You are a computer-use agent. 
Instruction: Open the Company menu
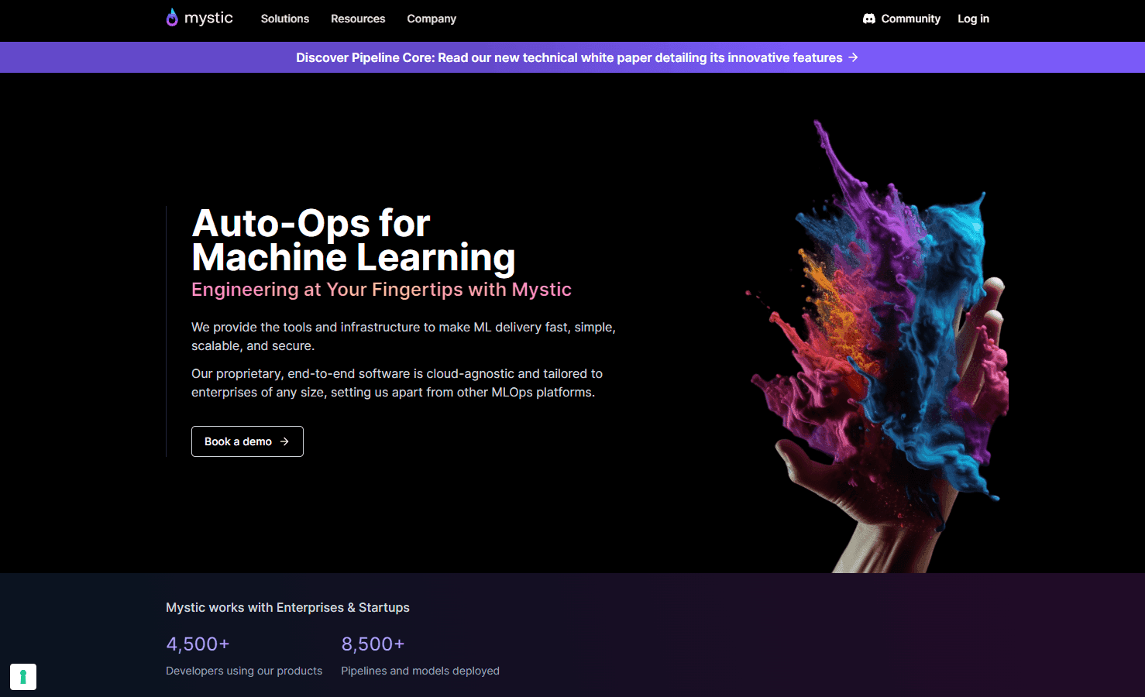point(432,19)
